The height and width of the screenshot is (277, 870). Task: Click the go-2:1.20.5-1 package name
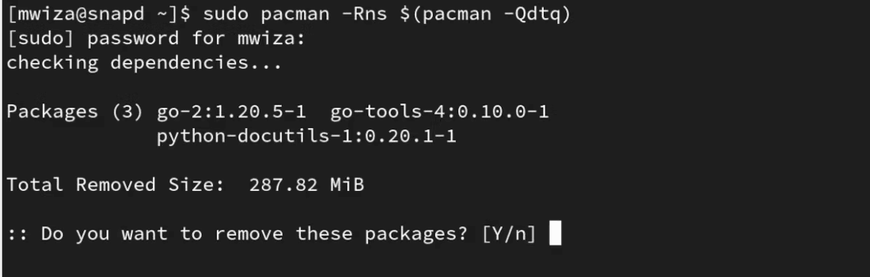point(231,112)
